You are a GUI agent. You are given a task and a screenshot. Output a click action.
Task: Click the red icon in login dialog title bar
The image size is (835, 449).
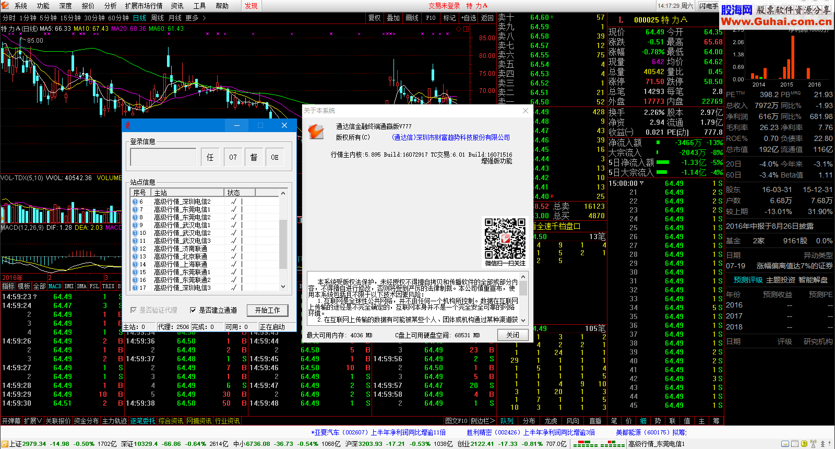tap(128, 125)
